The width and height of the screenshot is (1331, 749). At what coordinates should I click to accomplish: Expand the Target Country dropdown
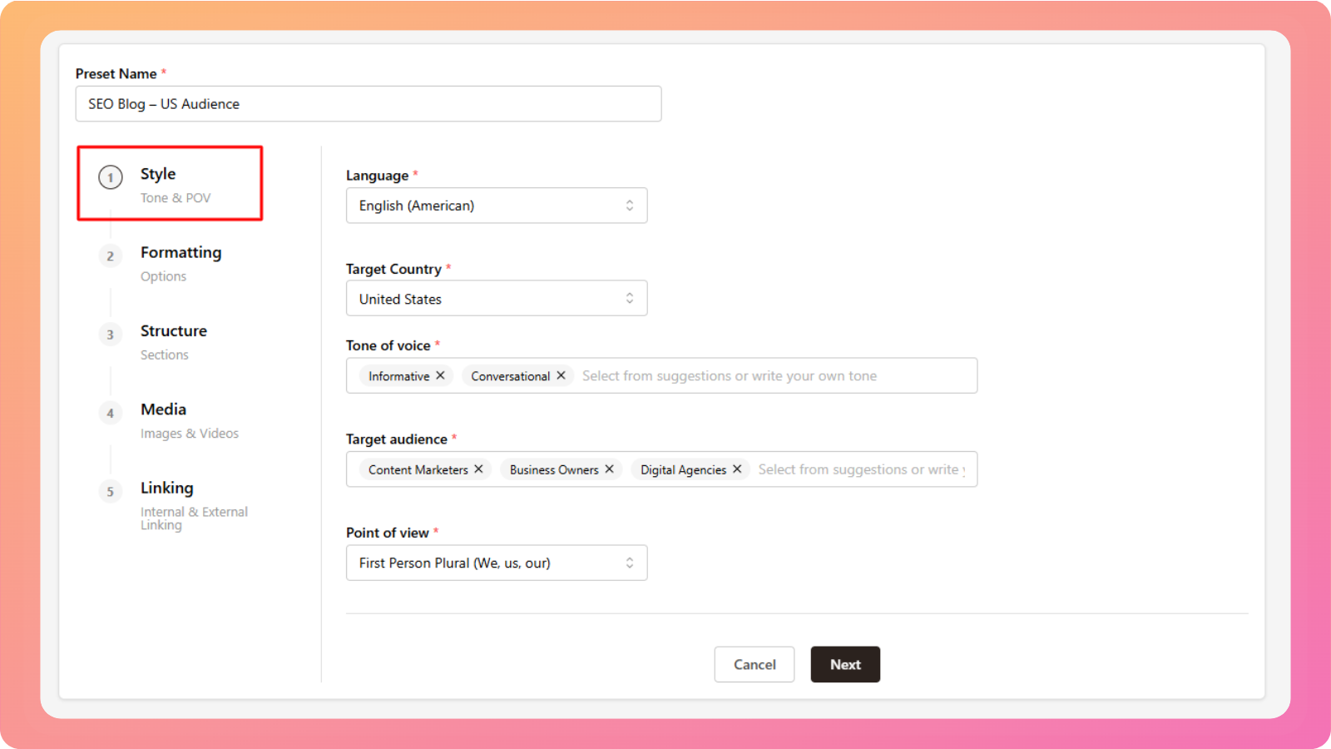click(x=496, y=299)
